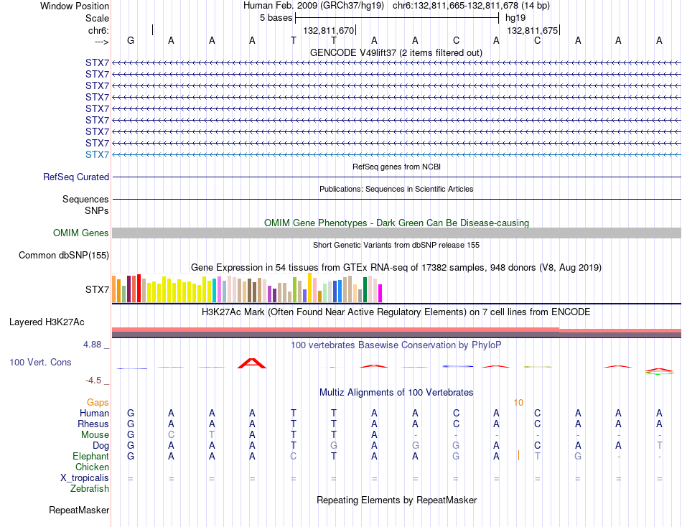Click the Common dbSNP(155) track label
Screen dimensions: 682x527
point(64,255)
